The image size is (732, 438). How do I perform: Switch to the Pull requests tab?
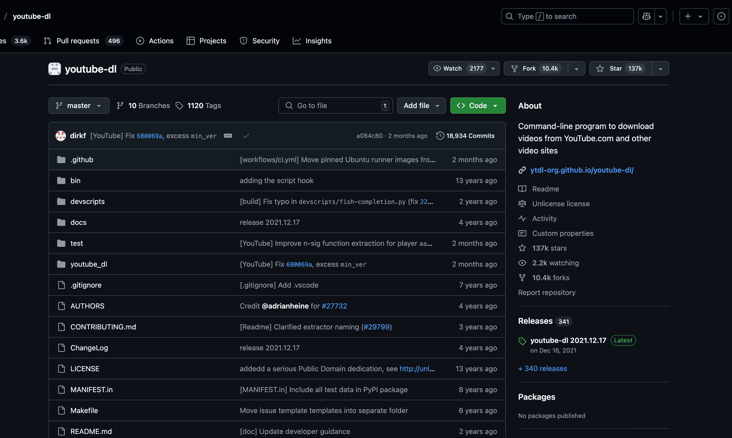pos(77,41)
